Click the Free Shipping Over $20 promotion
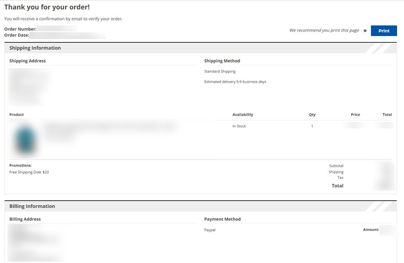This screenshot has height=263, width=404. [29, 172]
